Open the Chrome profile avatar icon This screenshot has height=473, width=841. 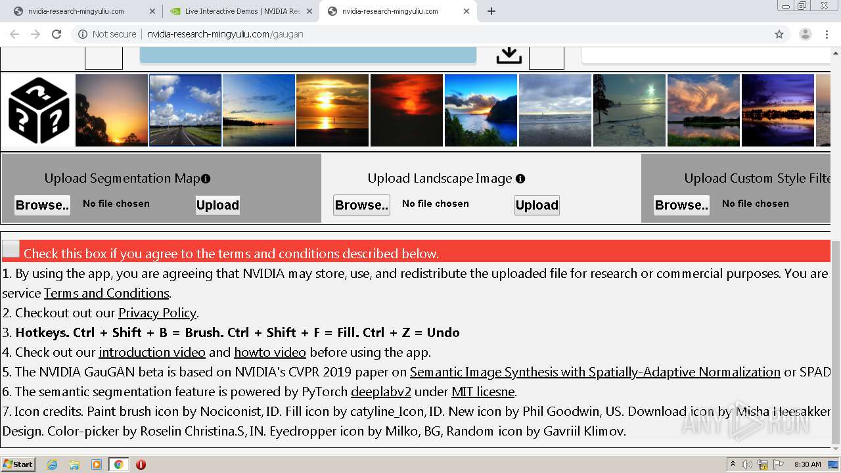coord(805,34)
